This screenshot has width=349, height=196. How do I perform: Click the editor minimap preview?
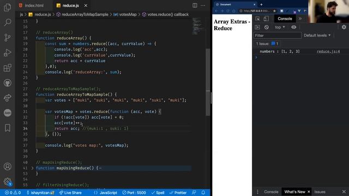[x=198, y=26]
